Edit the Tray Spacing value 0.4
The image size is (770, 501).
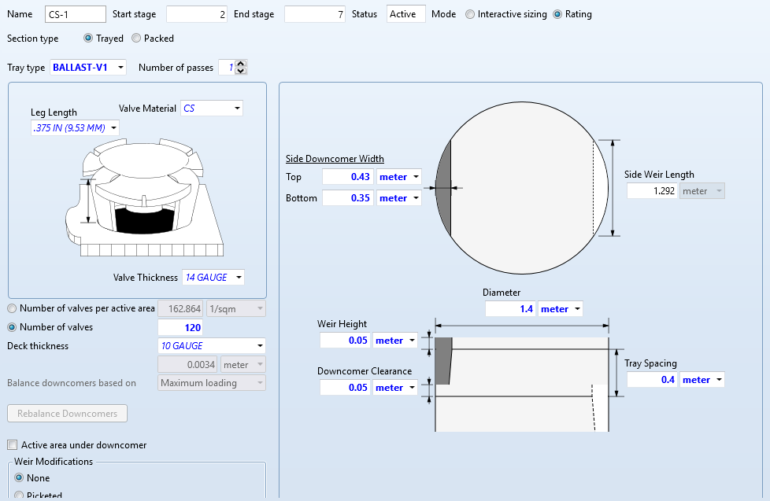[x=652, y=380]
